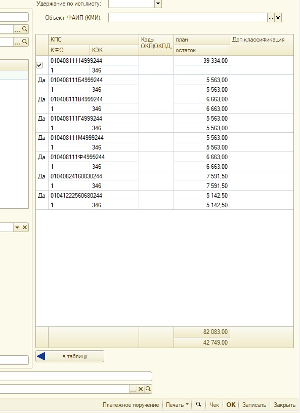
Task: Click the blue arrow 'в таблицу' button
Action: (70, 356)
